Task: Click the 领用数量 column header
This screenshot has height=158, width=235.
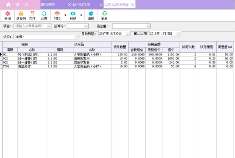Action: [120, 47]
